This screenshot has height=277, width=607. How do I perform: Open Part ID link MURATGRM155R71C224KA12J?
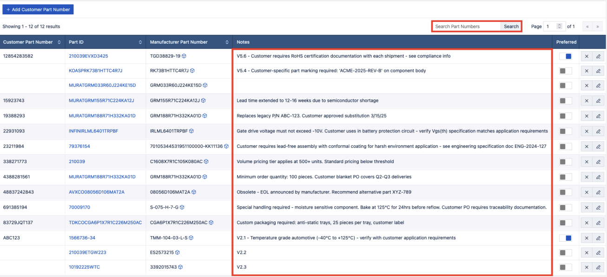101,101
